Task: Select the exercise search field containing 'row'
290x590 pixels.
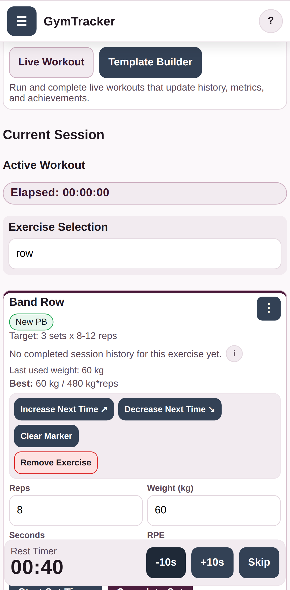Action: pyautogui.click(x=145, y=253)
